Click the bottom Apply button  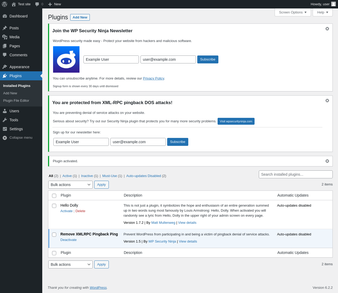pos(101,264)
